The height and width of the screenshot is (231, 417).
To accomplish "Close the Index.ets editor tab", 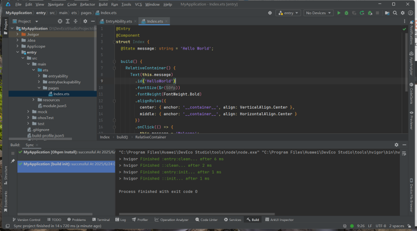I will [x=166, y=21].
